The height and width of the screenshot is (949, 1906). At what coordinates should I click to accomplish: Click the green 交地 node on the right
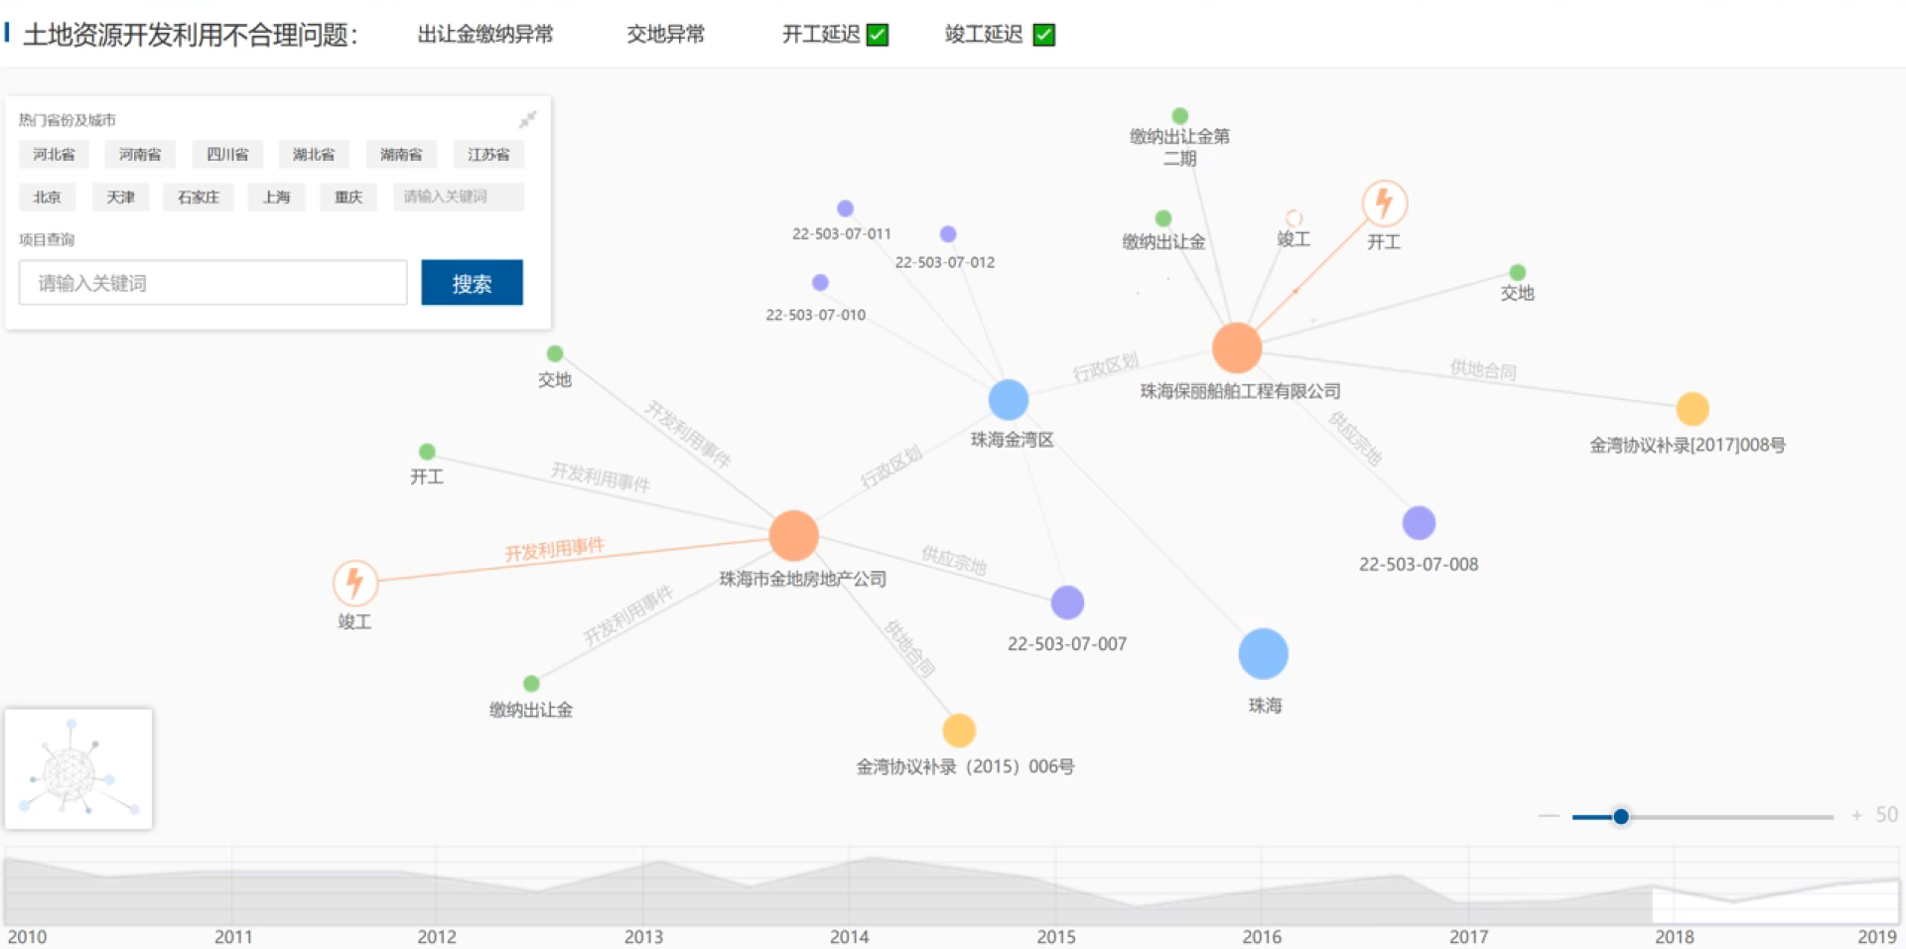(x=1517, y=272)
